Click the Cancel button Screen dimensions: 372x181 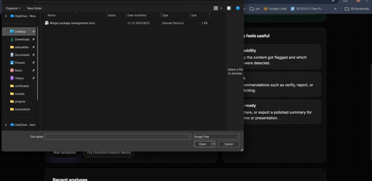point(229,144)
